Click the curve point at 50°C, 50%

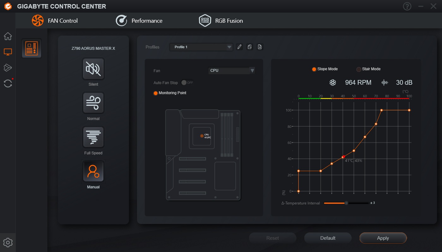tap(354, 151)
